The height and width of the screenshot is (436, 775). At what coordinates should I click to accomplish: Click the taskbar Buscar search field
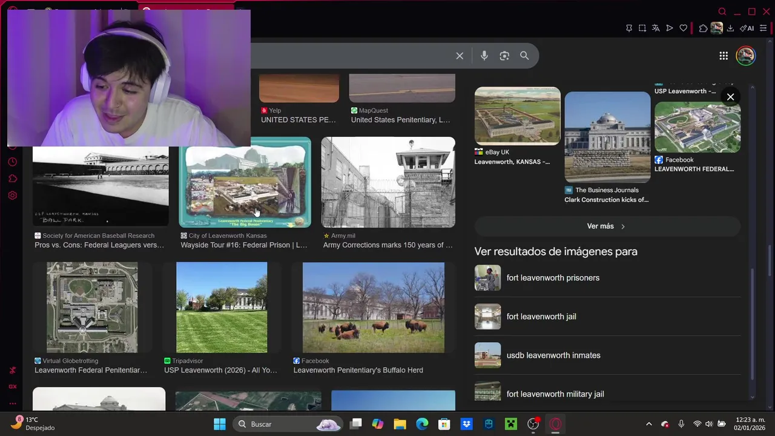click(288, 424)
